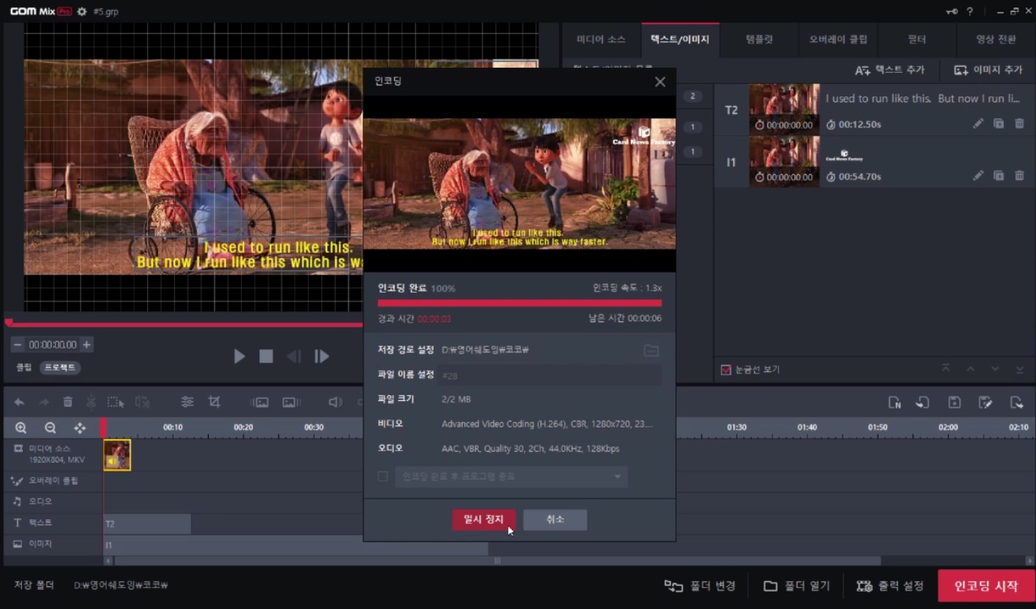Step forward one frame in preview

point(321,356)
